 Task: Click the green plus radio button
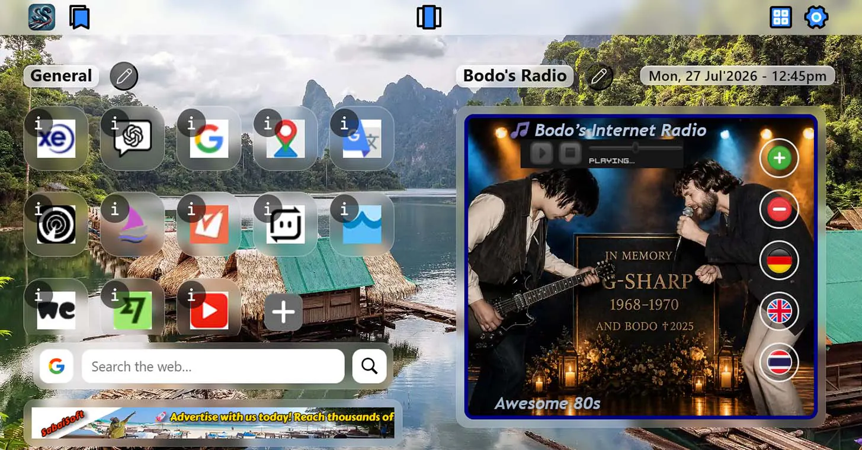780,158
